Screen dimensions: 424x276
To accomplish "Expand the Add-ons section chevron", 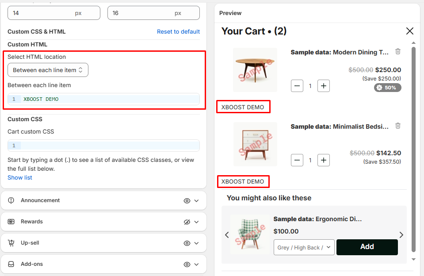I will click(197, 264).
